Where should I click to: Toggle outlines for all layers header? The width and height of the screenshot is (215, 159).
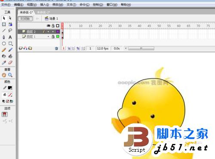click(58, 26)
